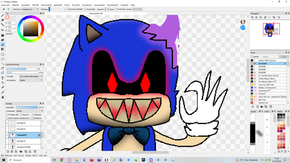Click the Limpar button in the Pincel panel
This screenshot has height=163, width=290.
click(284, 57)
